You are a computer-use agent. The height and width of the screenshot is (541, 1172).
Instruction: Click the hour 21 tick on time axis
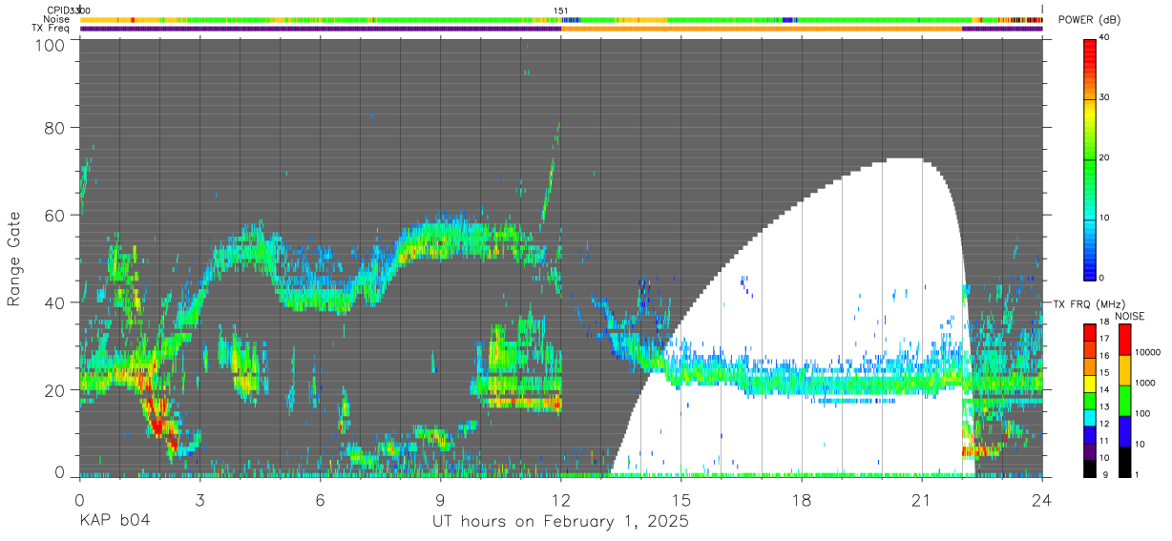pos(921,499)
